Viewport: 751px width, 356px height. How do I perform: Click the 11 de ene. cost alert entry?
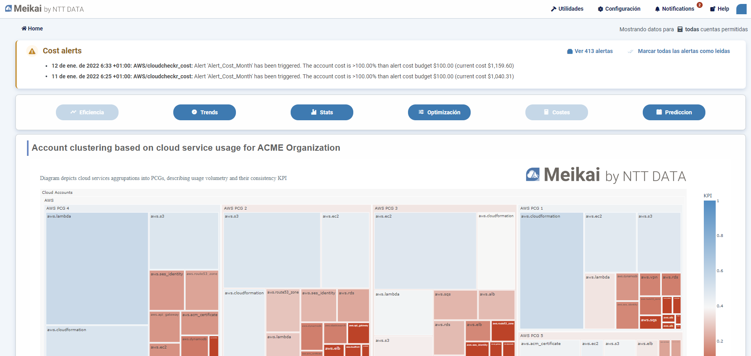click(x=283, y=76)
